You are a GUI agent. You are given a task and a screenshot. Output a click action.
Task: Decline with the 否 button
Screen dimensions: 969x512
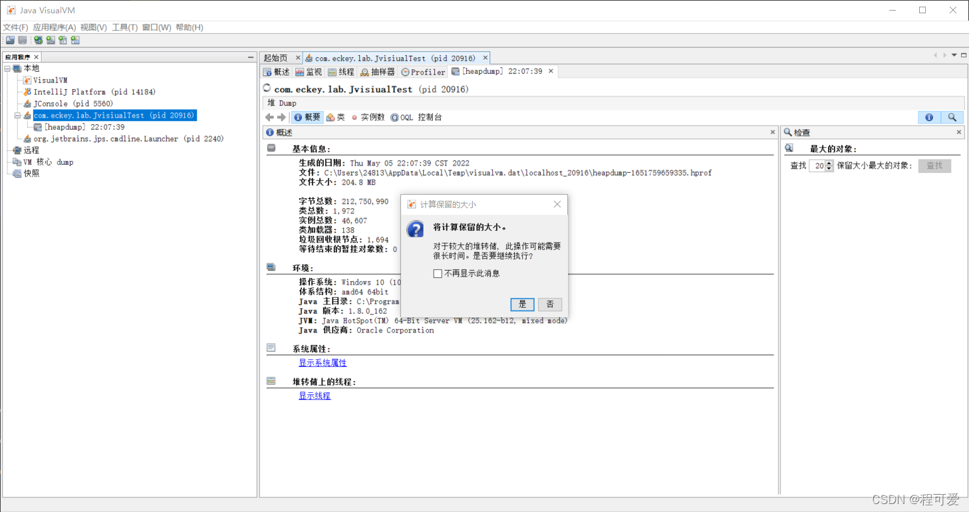point(550,304)
